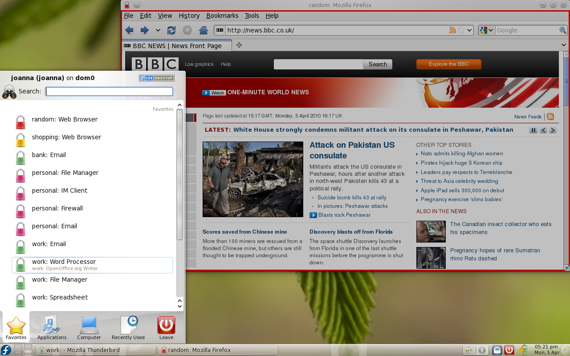Open the Back/Forward history dropdown arrow
The width and height of the screenshot is (570, 356).
pos(158,30)
